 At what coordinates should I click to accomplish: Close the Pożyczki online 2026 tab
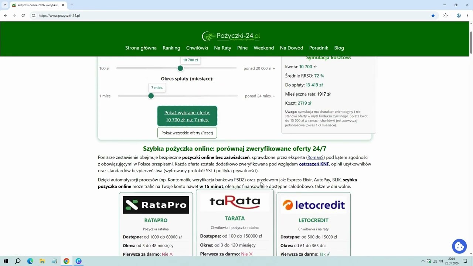(63, 5)
